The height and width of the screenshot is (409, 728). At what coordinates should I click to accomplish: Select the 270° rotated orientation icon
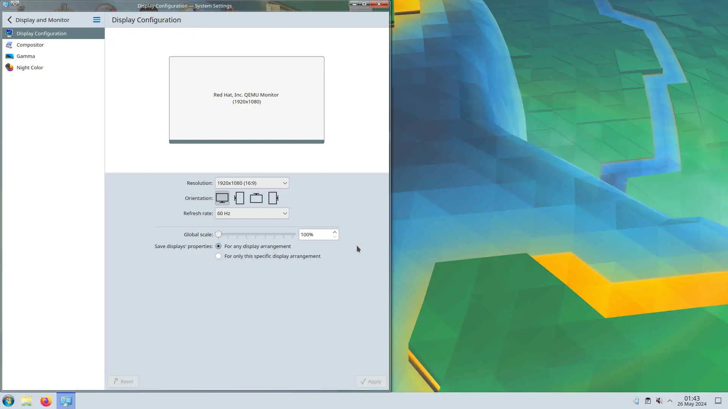click(x=273, y=198)
